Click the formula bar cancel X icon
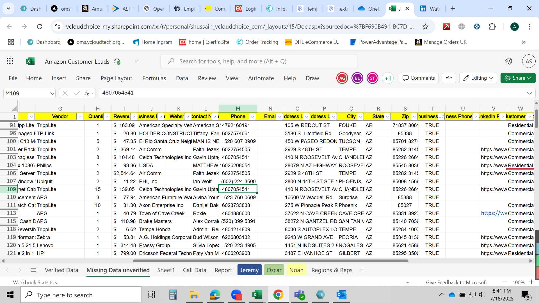This screenshot has width=539, height=303. click(x=65, y=93)
